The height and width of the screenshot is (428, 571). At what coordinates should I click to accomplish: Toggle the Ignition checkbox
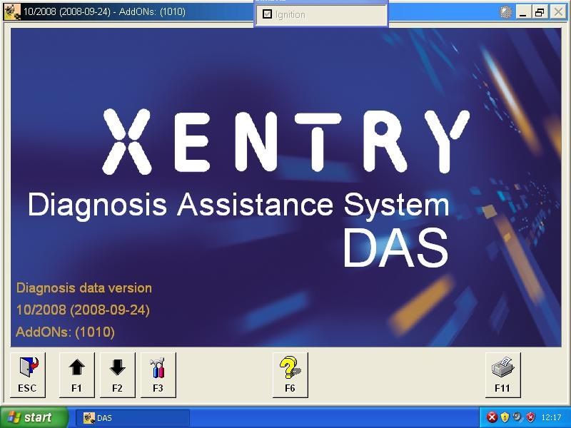[267, 14]
